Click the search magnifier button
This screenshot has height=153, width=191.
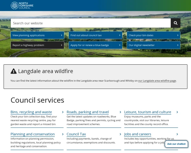pos(175,23)
